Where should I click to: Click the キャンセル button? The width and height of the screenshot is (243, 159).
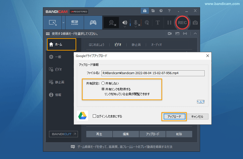(197, 116)
